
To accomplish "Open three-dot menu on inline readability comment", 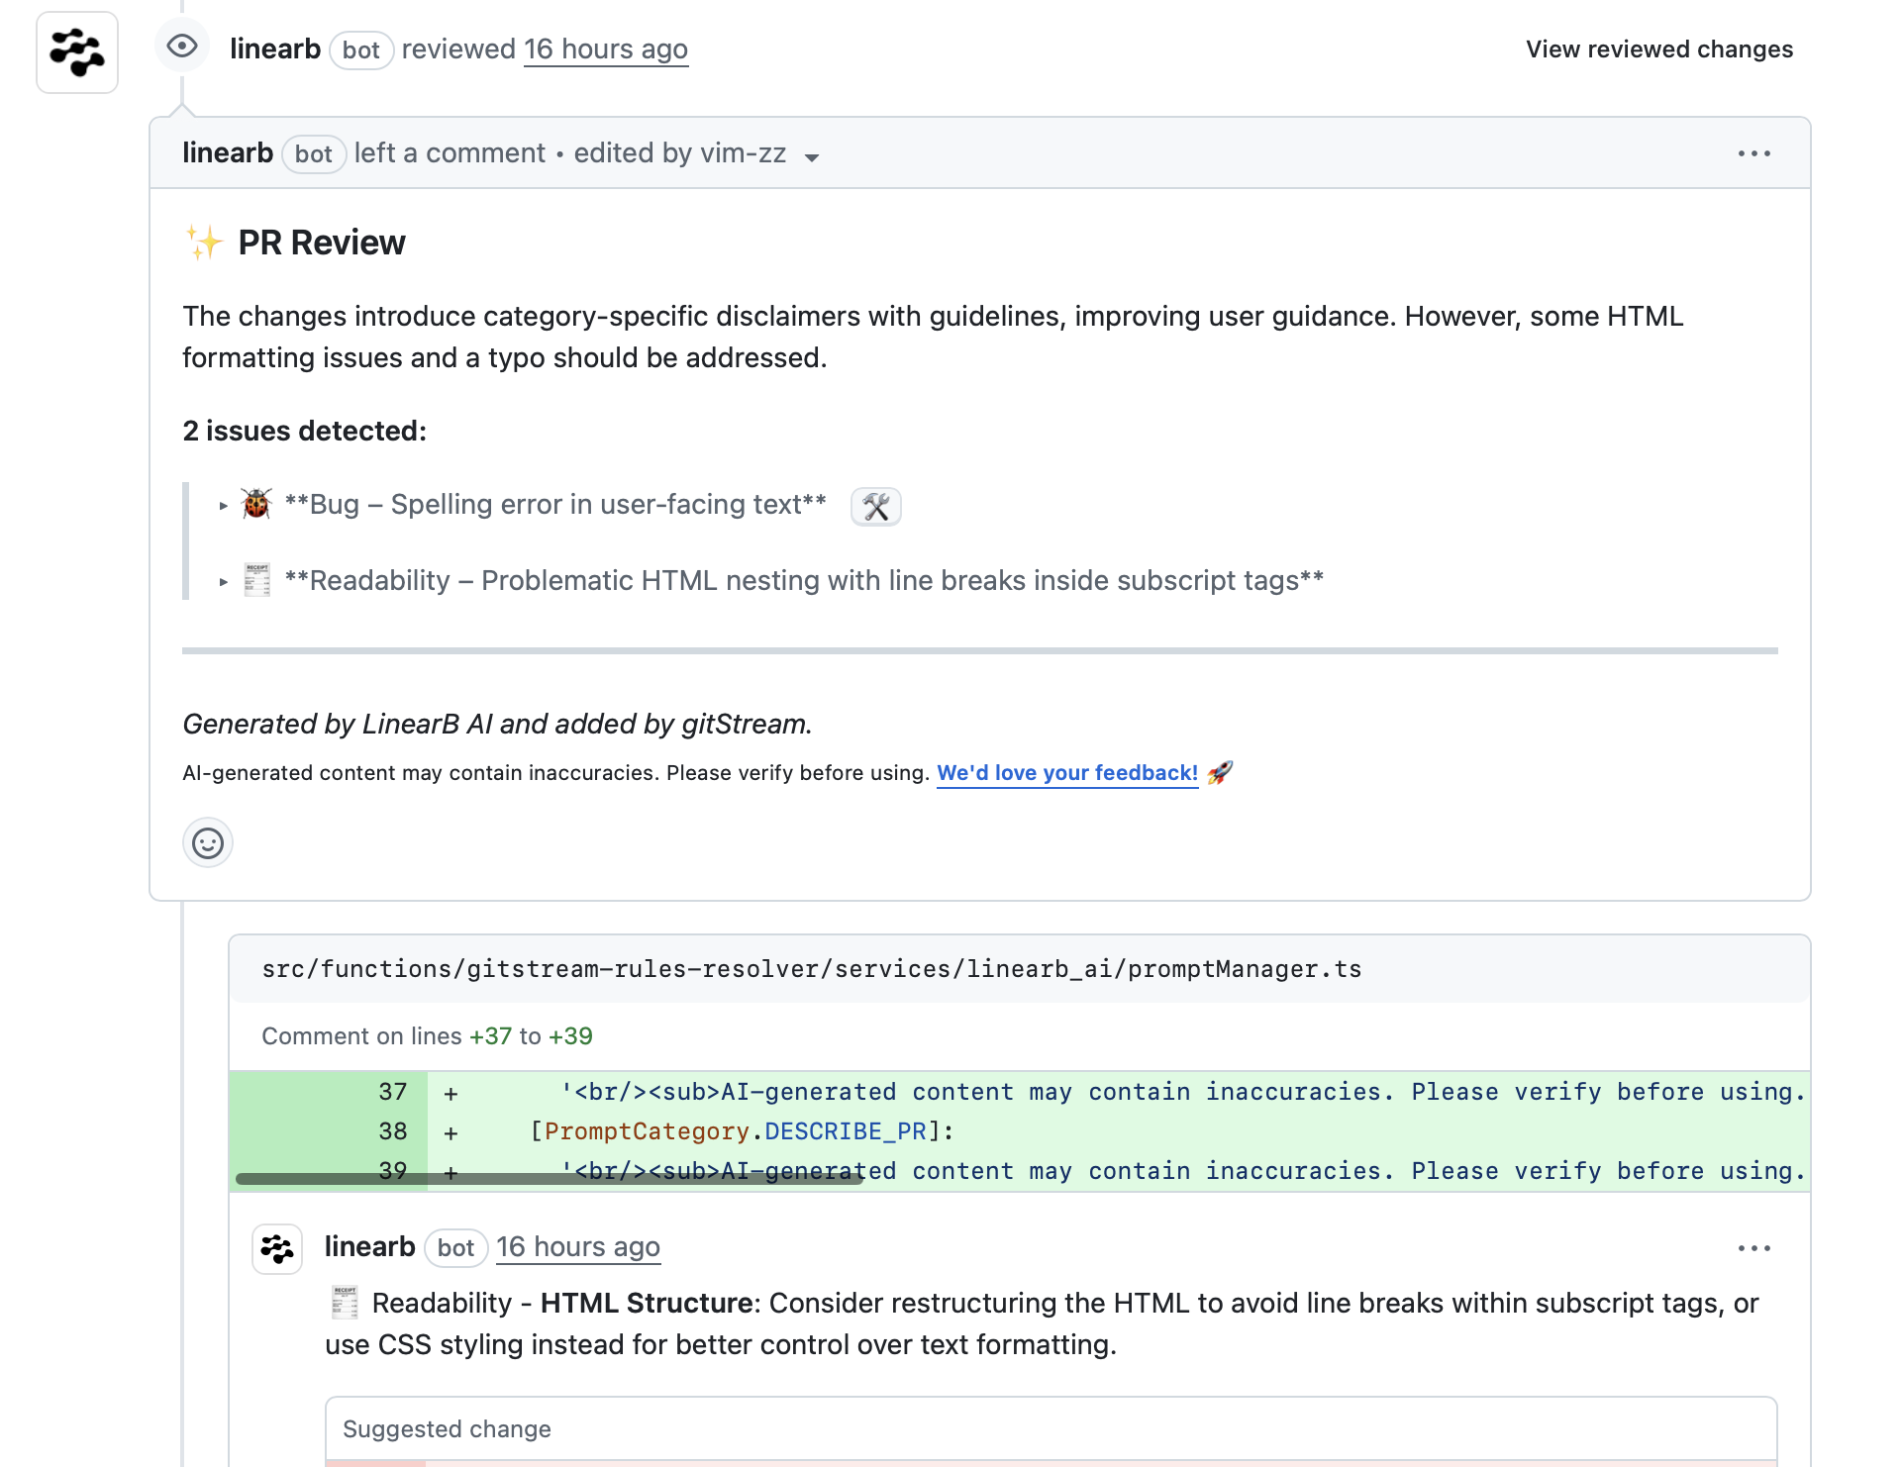I will click(x=1753, y=1248).
